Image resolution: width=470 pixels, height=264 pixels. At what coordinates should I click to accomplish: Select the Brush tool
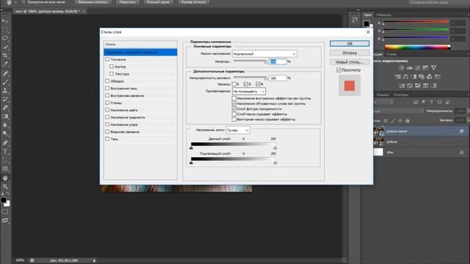pyautogui.click(x=5, y=81)
